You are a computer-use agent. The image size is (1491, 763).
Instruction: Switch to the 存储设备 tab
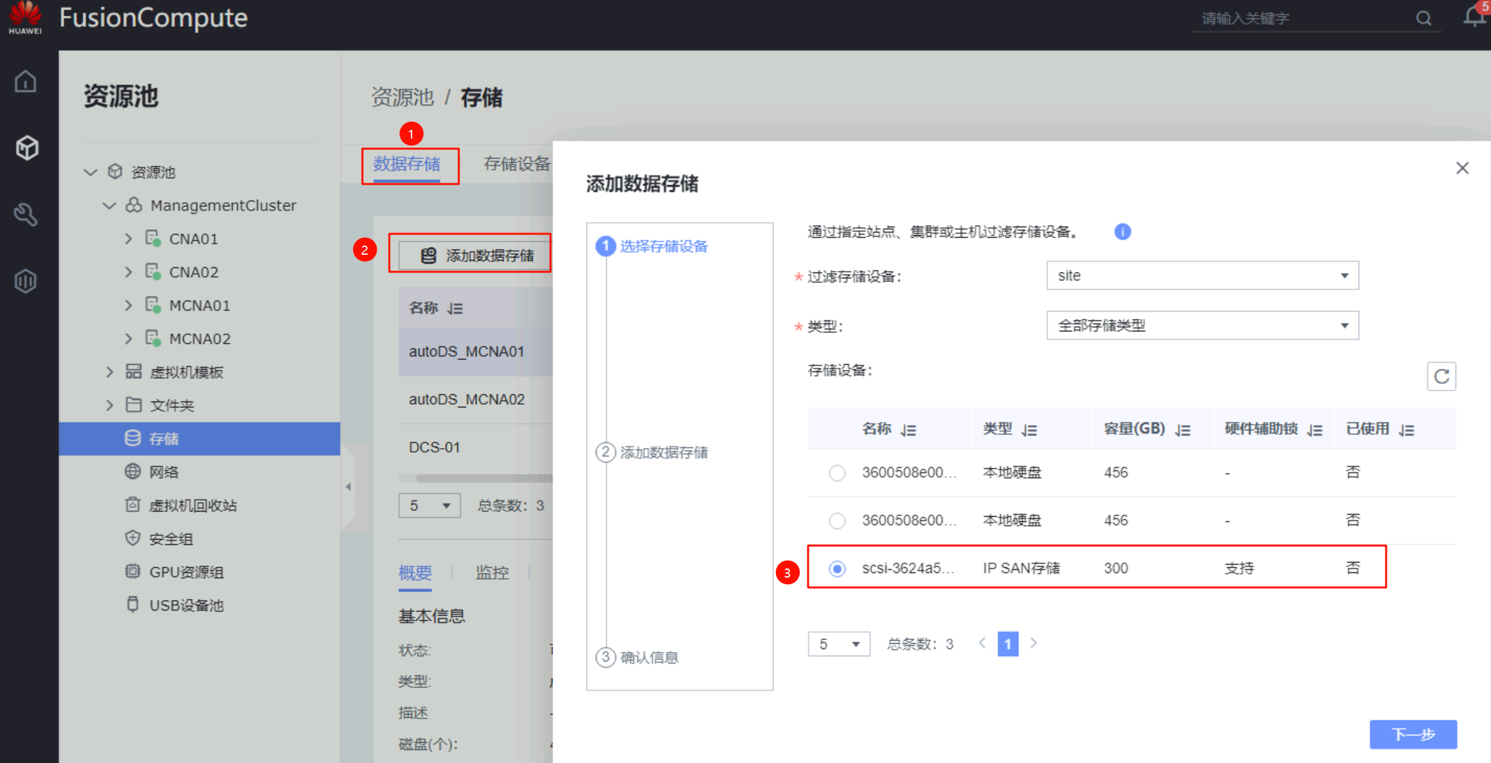coord(516,164)
